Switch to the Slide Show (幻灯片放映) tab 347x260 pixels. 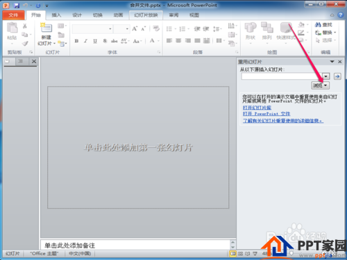tap(146, 15)
